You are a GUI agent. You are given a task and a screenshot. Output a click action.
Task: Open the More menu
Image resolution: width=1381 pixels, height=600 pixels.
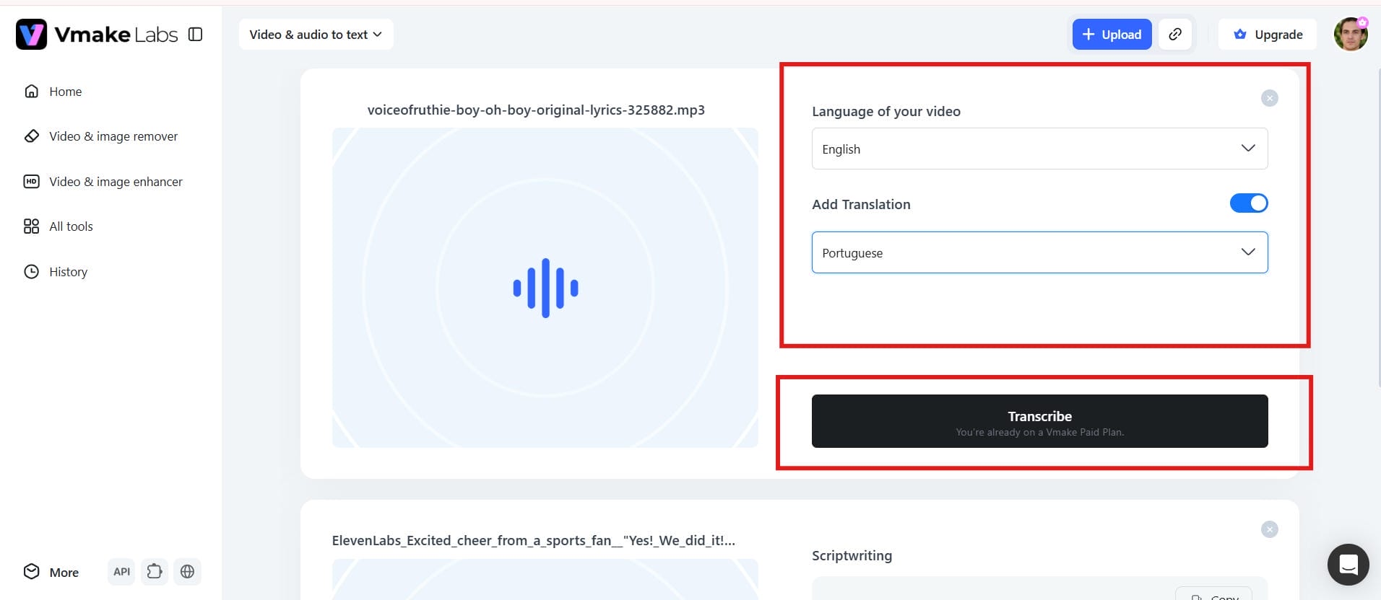pos(52,572)
